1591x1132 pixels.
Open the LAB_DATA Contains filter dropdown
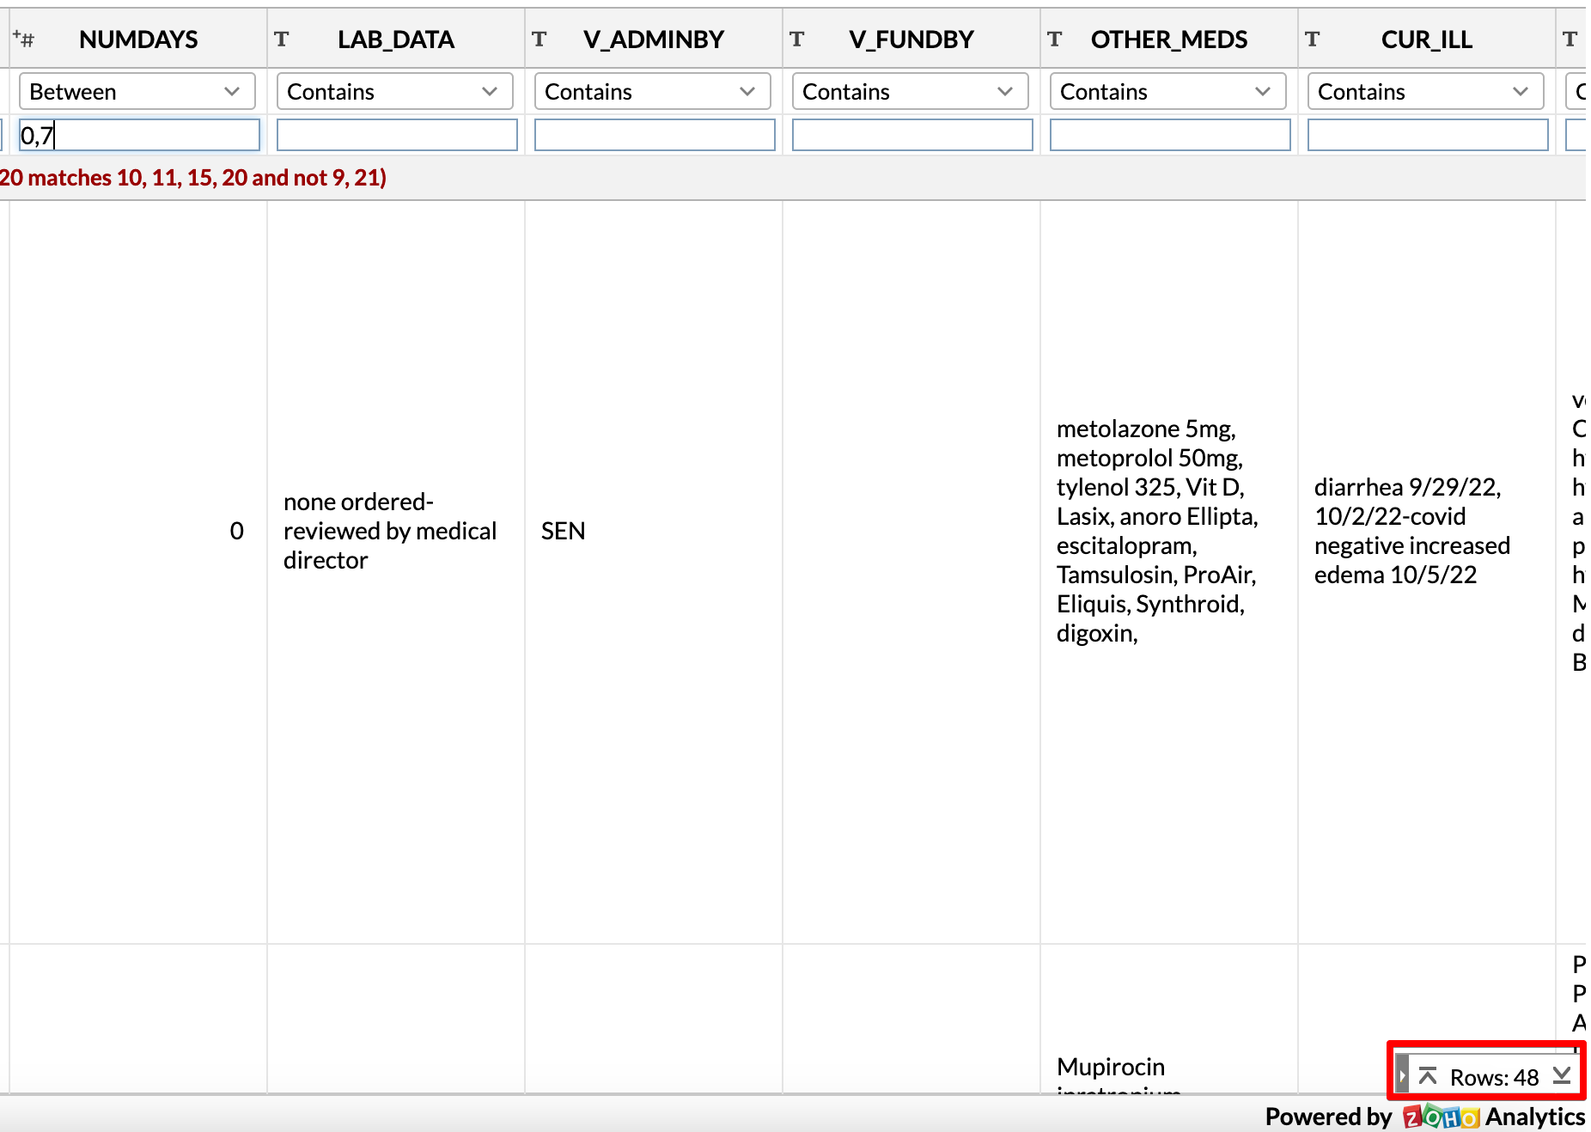pos(394,91)
